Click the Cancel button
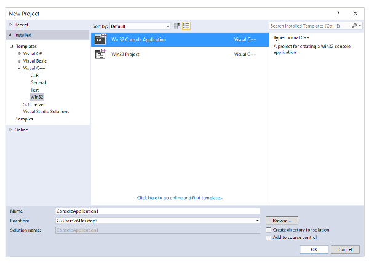This screenshot has height=263, width=369. 345,249
